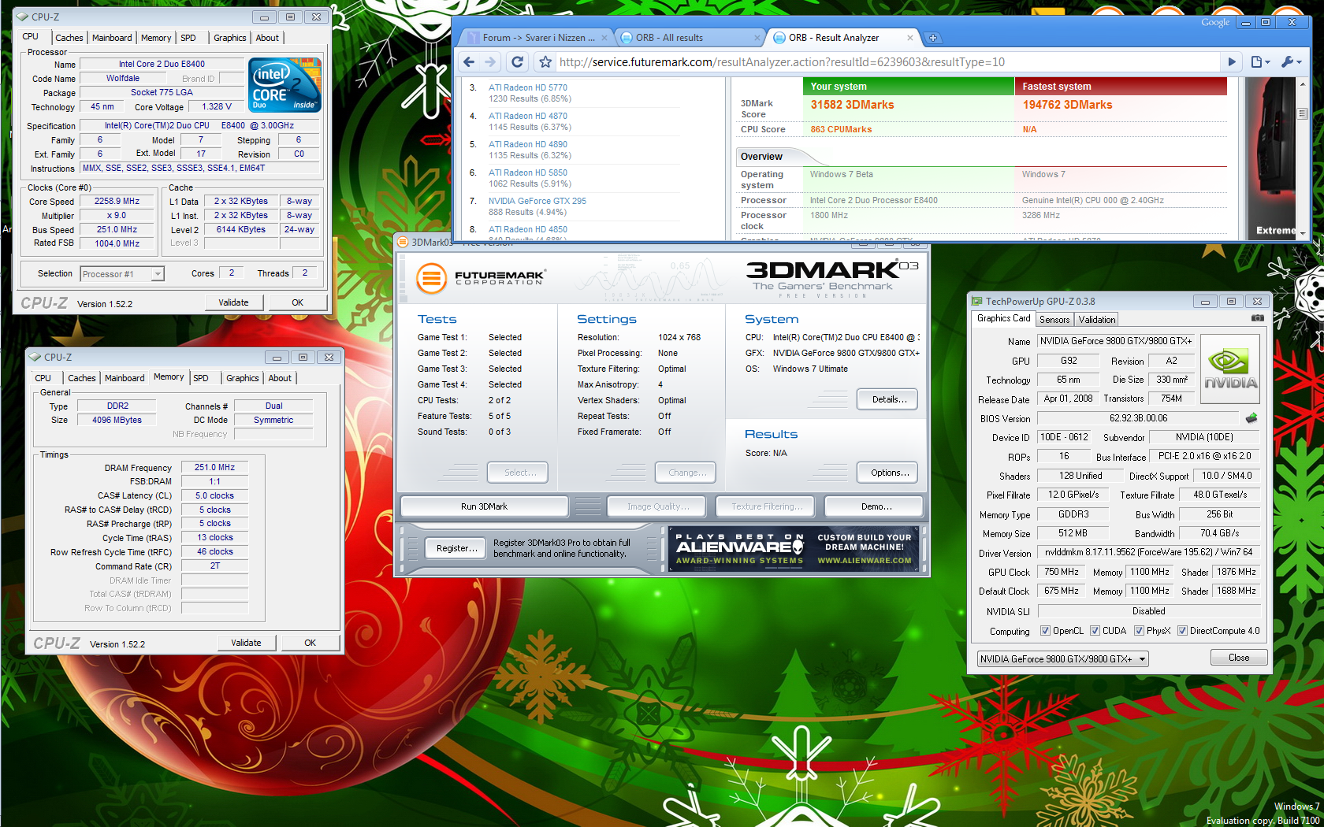Viewport: 1324px width, 827px height.
Task: Bookmark this page with the star icon
Action: pyautogui.click(x=545, y=62)
